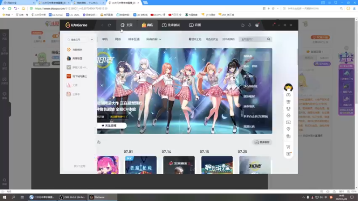Open the 端手互通 store category
This screenshot has height=201, width=358.
point(134,39)
